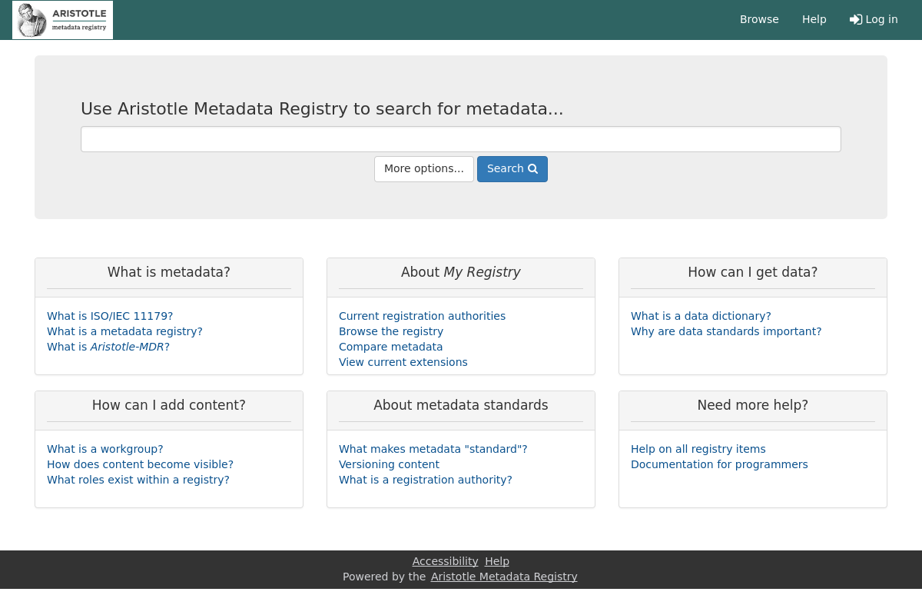Viewport: 922px width, 615px height.
Task: Open Why are data standards important? link
Action: [726, 331]
